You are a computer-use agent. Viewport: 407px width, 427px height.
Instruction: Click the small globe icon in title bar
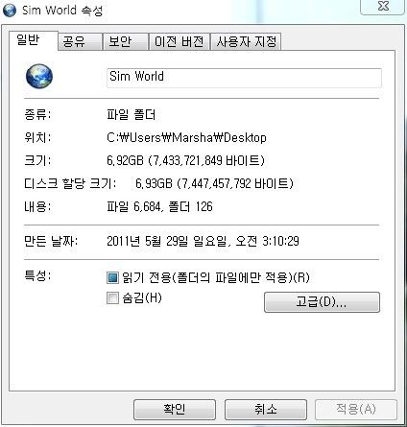pyautogui.click(x=10, y=10)
